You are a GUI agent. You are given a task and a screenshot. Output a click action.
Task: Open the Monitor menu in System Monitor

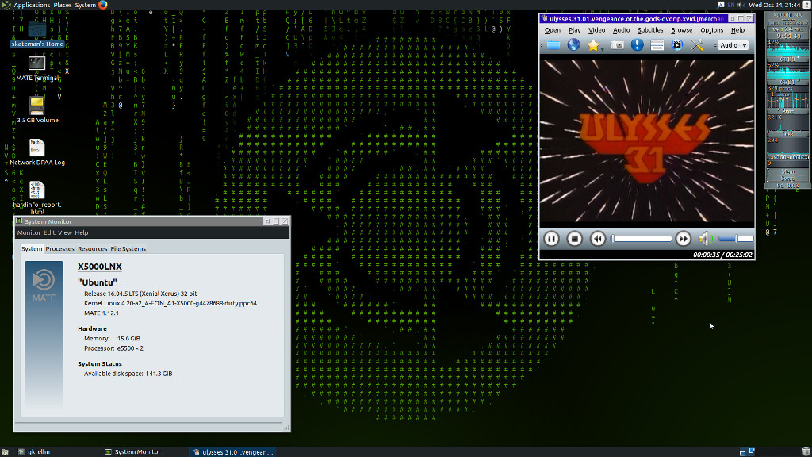[x=29, y=232]
